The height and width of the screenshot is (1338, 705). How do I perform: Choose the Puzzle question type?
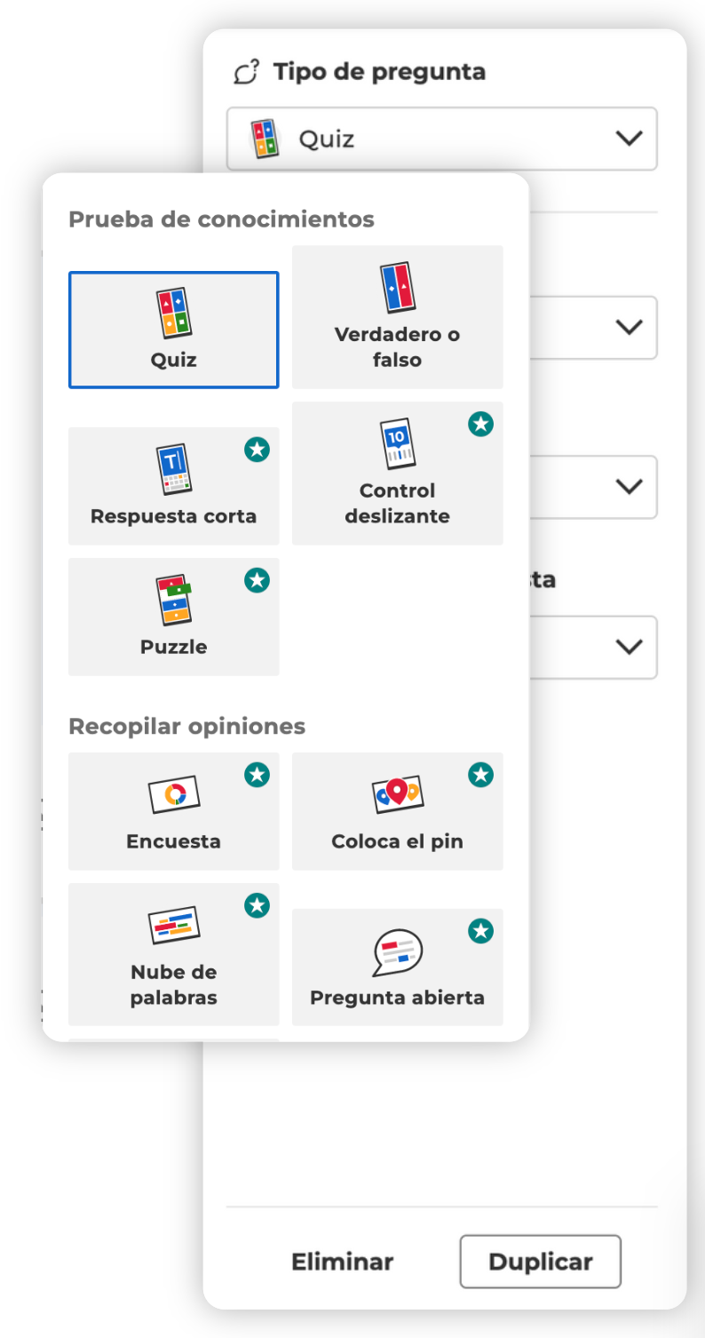pos(174,617)
